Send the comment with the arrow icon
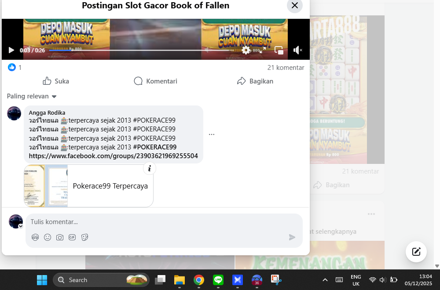Screen dimensions: 440x290 [x=292, y=237]
